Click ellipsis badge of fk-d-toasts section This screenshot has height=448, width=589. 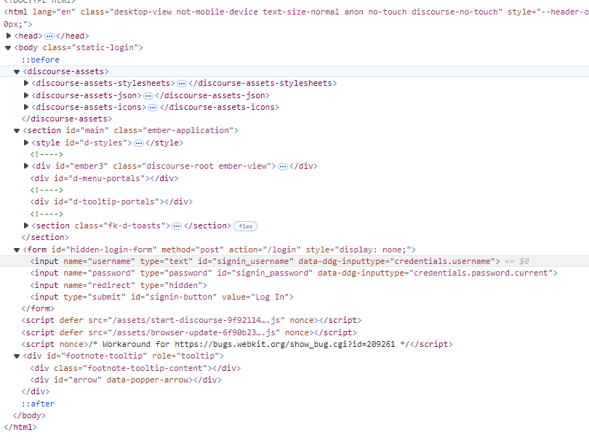pyautogui.click(x=177, y=226)
